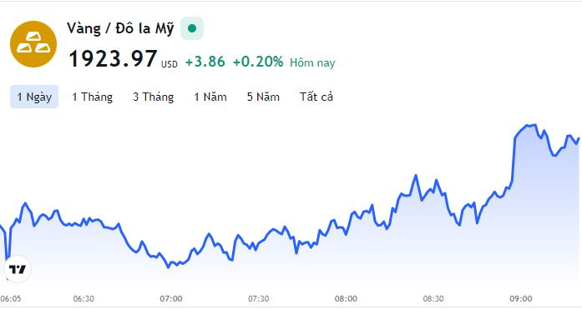This screenshot has width=582, height=309.
Task: Click the 1923.97 price value
Action: pos(114,59)
